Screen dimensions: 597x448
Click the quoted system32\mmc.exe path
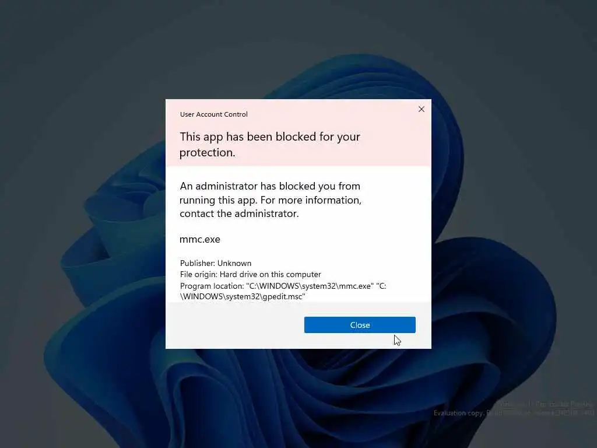coord(310,286)
